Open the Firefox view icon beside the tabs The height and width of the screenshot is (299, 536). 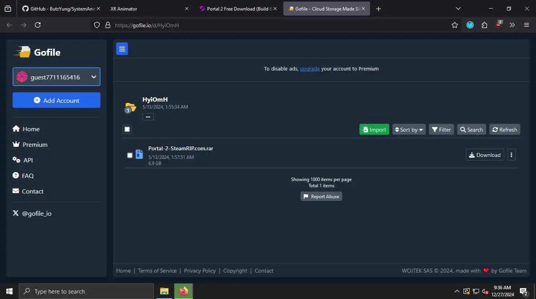pos(8,9)
